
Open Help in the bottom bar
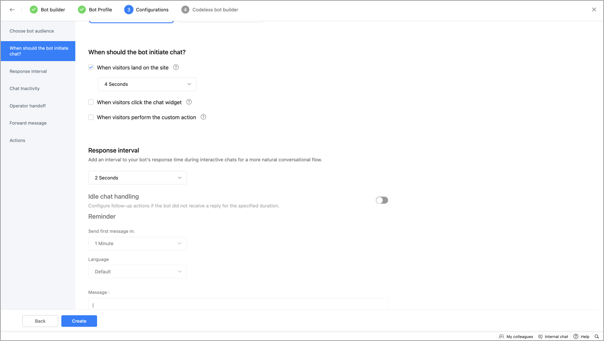(x=581, y=337)
